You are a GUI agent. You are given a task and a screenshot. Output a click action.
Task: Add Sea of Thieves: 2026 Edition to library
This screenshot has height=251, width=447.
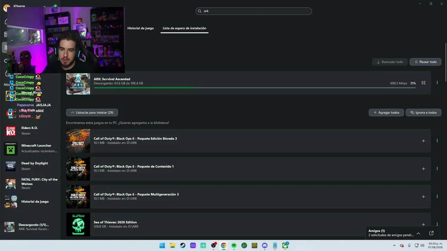(423, 225)
